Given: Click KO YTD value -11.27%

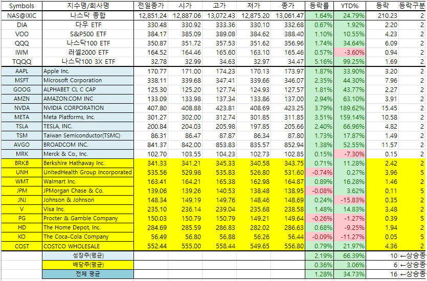Looking at the screenshot, I should 350,237.
